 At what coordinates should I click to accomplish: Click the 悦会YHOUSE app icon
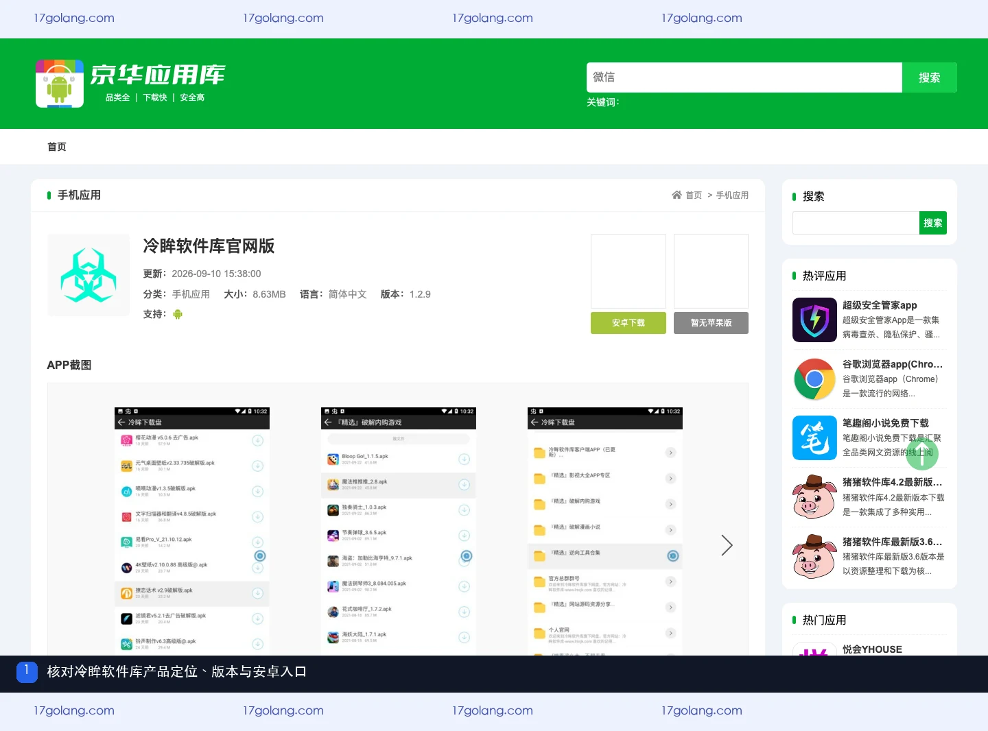pos(814,649)
